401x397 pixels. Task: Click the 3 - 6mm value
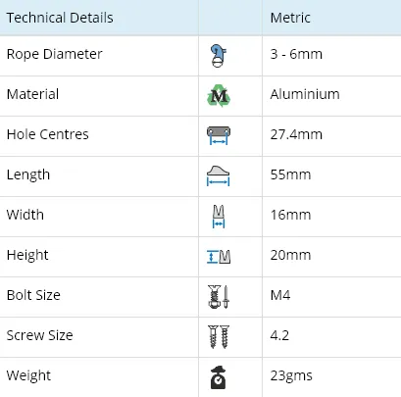coord(296,54)
